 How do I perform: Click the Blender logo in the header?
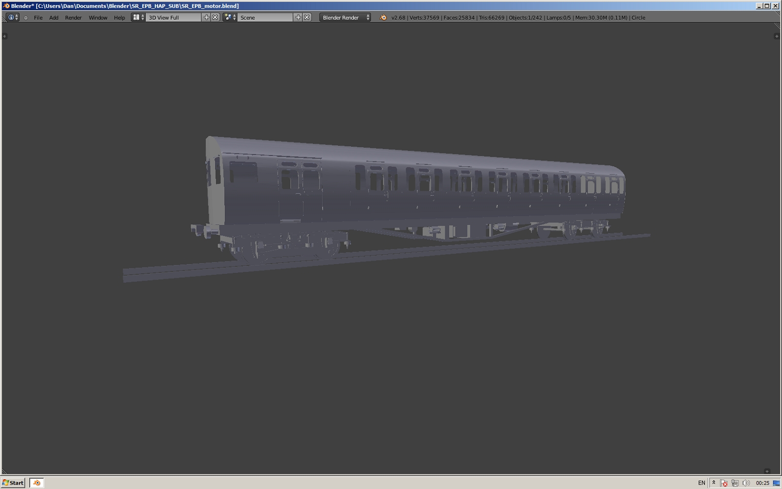pyautogui.click(x=383, y=18)
